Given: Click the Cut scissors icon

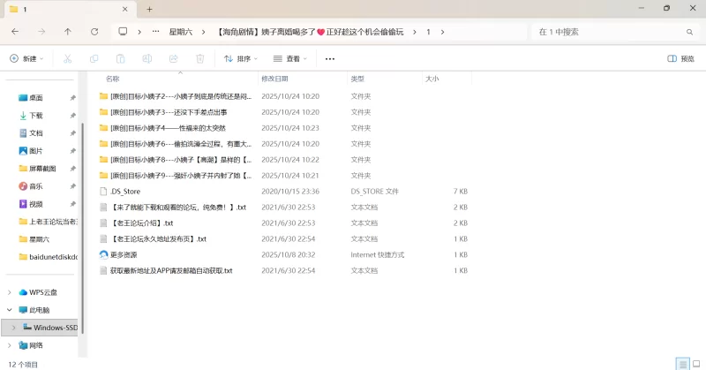Looking at the screenshot, I should tap(67, 59).
